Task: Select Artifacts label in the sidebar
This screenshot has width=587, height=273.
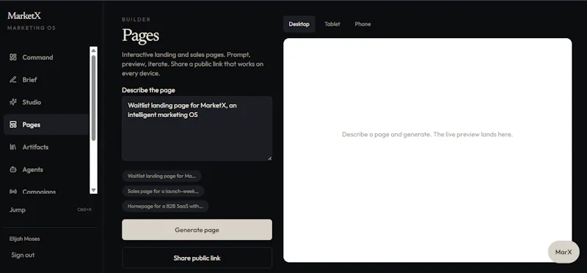Action: pos(35,147)
